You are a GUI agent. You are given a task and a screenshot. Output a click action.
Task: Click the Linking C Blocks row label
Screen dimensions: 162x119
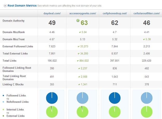coord(13,84)
